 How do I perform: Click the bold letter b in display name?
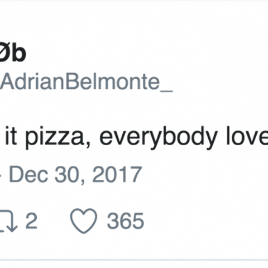(18, 53)
